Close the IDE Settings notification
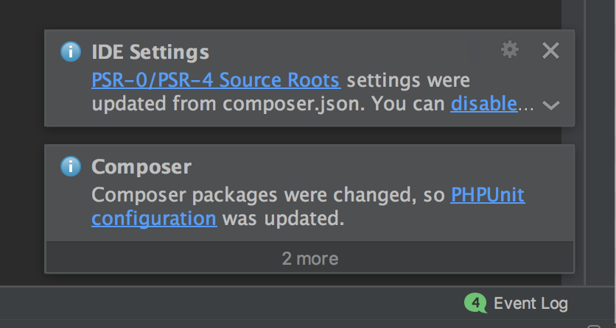The image size is (616, 328). pyautogui.click(x=550, y=50)
